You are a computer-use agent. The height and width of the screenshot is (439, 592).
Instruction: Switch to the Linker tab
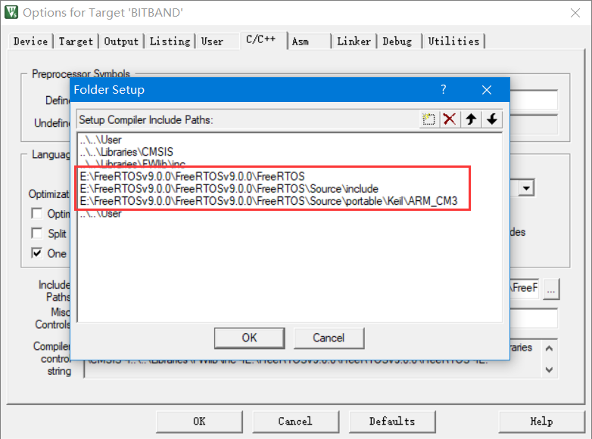click(354, 41)
